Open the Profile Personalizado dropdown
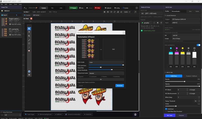 [179, 11]
